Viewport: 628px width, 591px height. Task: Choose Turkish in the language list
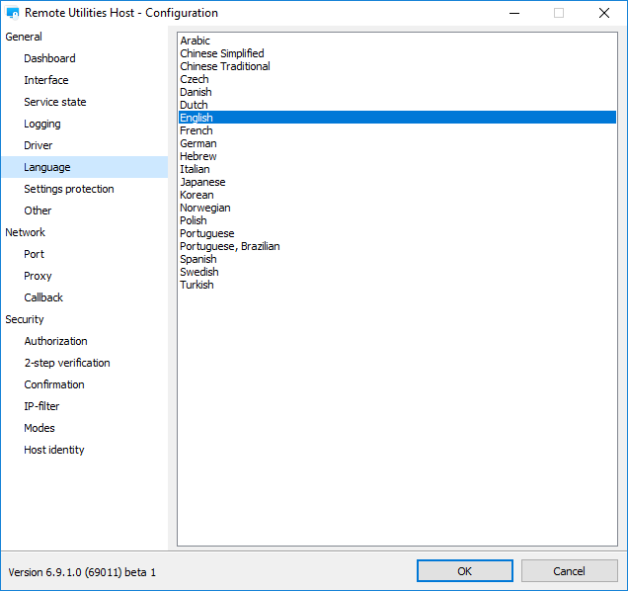tap(196, 285)
